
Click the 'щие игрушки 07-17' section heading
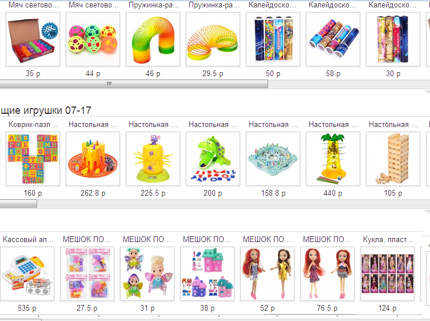point(46,110)
